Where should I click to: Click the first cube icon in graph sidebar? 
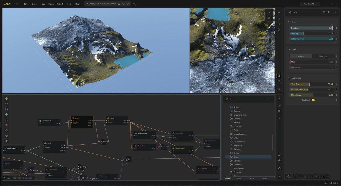point(6,98)
